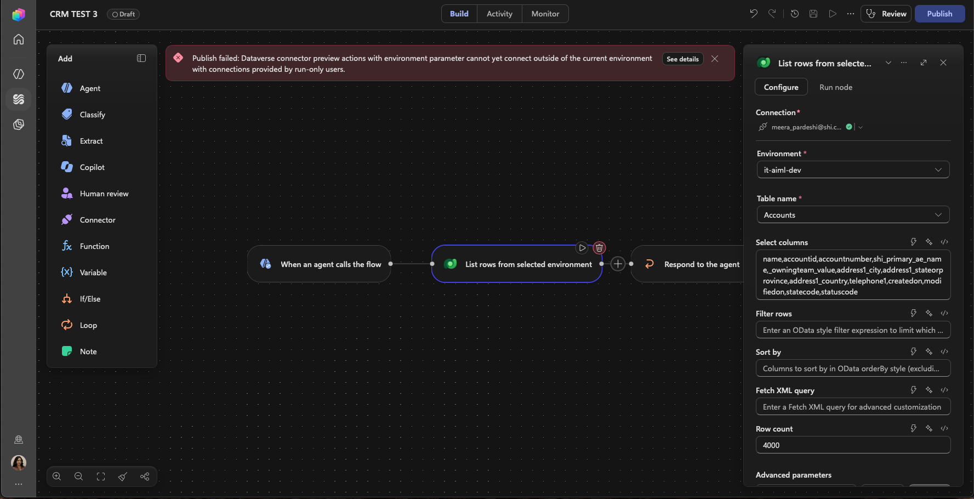Click the tidy up canvas icon
Screen dimensions: 974x499
(x=123, y=477)
